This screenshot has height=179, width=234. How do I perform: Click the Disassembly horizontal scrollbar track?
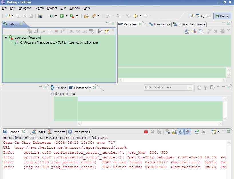(150, 123)
